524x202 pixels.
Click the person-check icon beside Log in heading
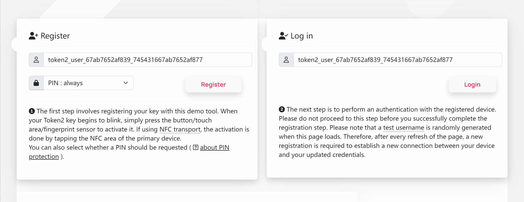coord(283,35)
